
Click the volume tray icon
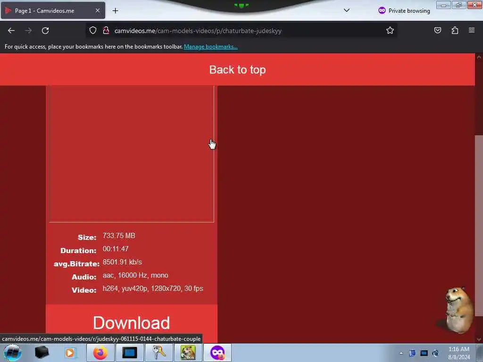coord(435,353)
